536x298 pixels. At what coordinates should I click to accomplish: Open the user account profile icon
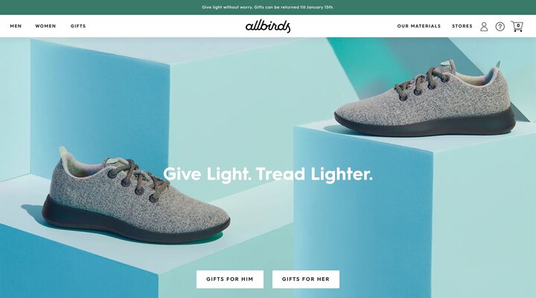pos(484,26)
